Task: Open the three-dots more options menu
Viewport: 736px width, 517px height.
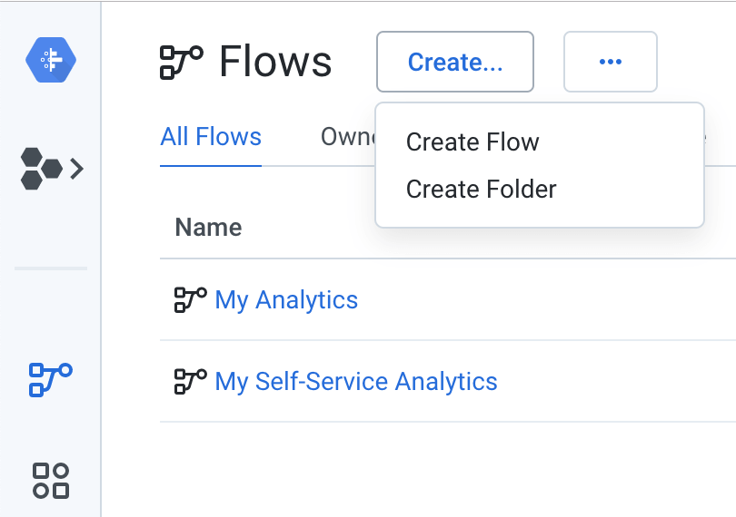Action: coord(611,62)
